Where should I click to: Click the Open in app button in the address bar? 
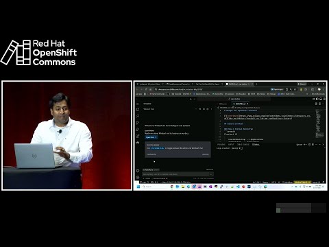(277, 89)
